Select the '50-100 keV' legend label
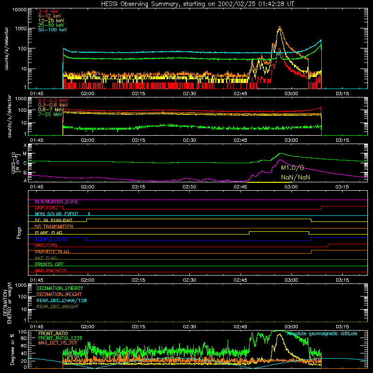Viewport: 373px width, 373px height. click(53, 30)
